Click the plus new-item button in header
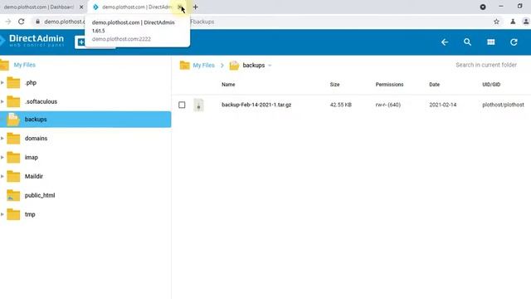The width and height of the screenshot is (531, 299). pyautogui.click(x=81, y=42)
